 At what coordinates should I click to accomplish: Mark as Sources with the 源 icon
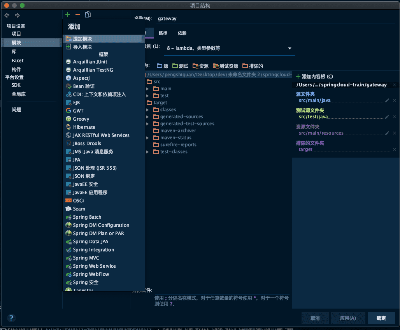click(x=162, y=66)
